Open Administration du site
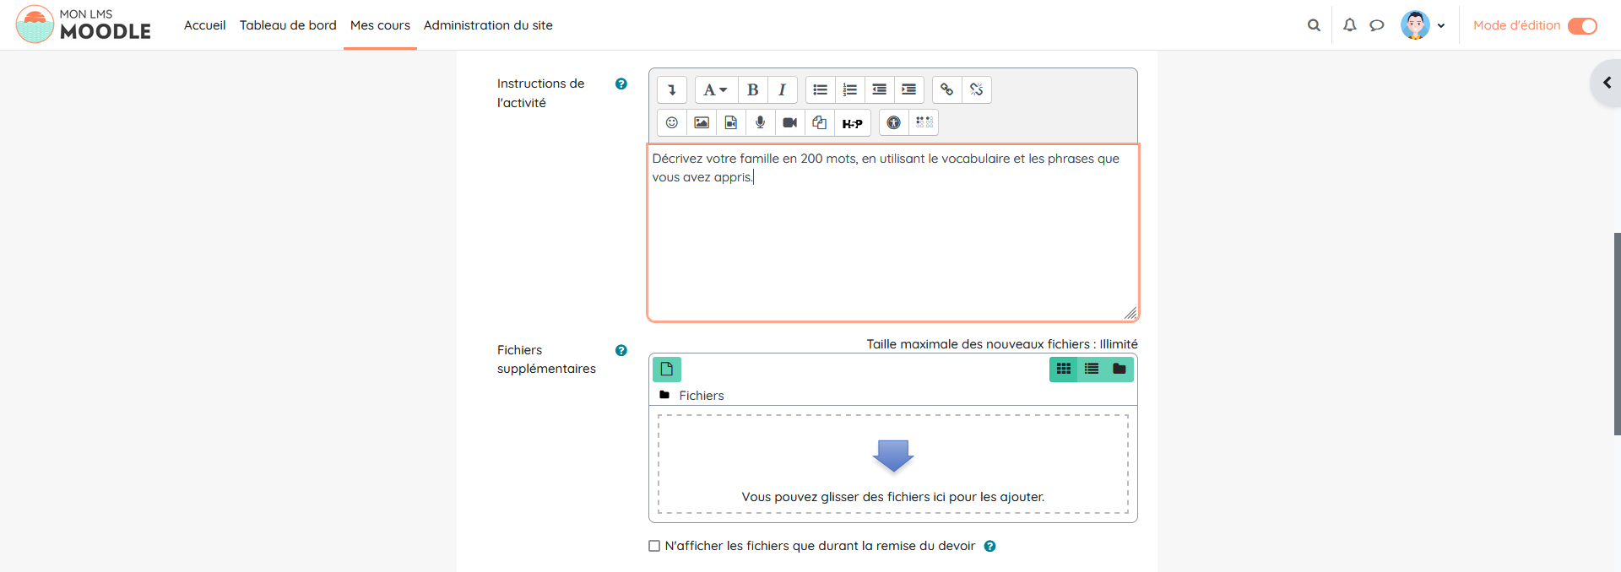The image size is (1621, 572). click(x=488, y=25)
